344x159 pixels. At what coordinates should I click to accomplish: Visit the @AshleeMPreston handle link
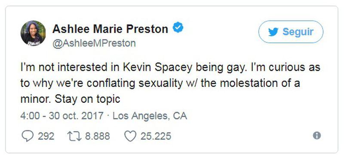pos(94,43)
